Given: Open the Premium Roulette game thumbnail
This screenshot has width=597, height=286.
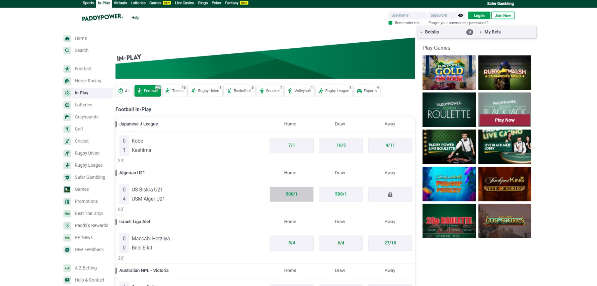Looking at the screenshot, I should pos(449,110).
